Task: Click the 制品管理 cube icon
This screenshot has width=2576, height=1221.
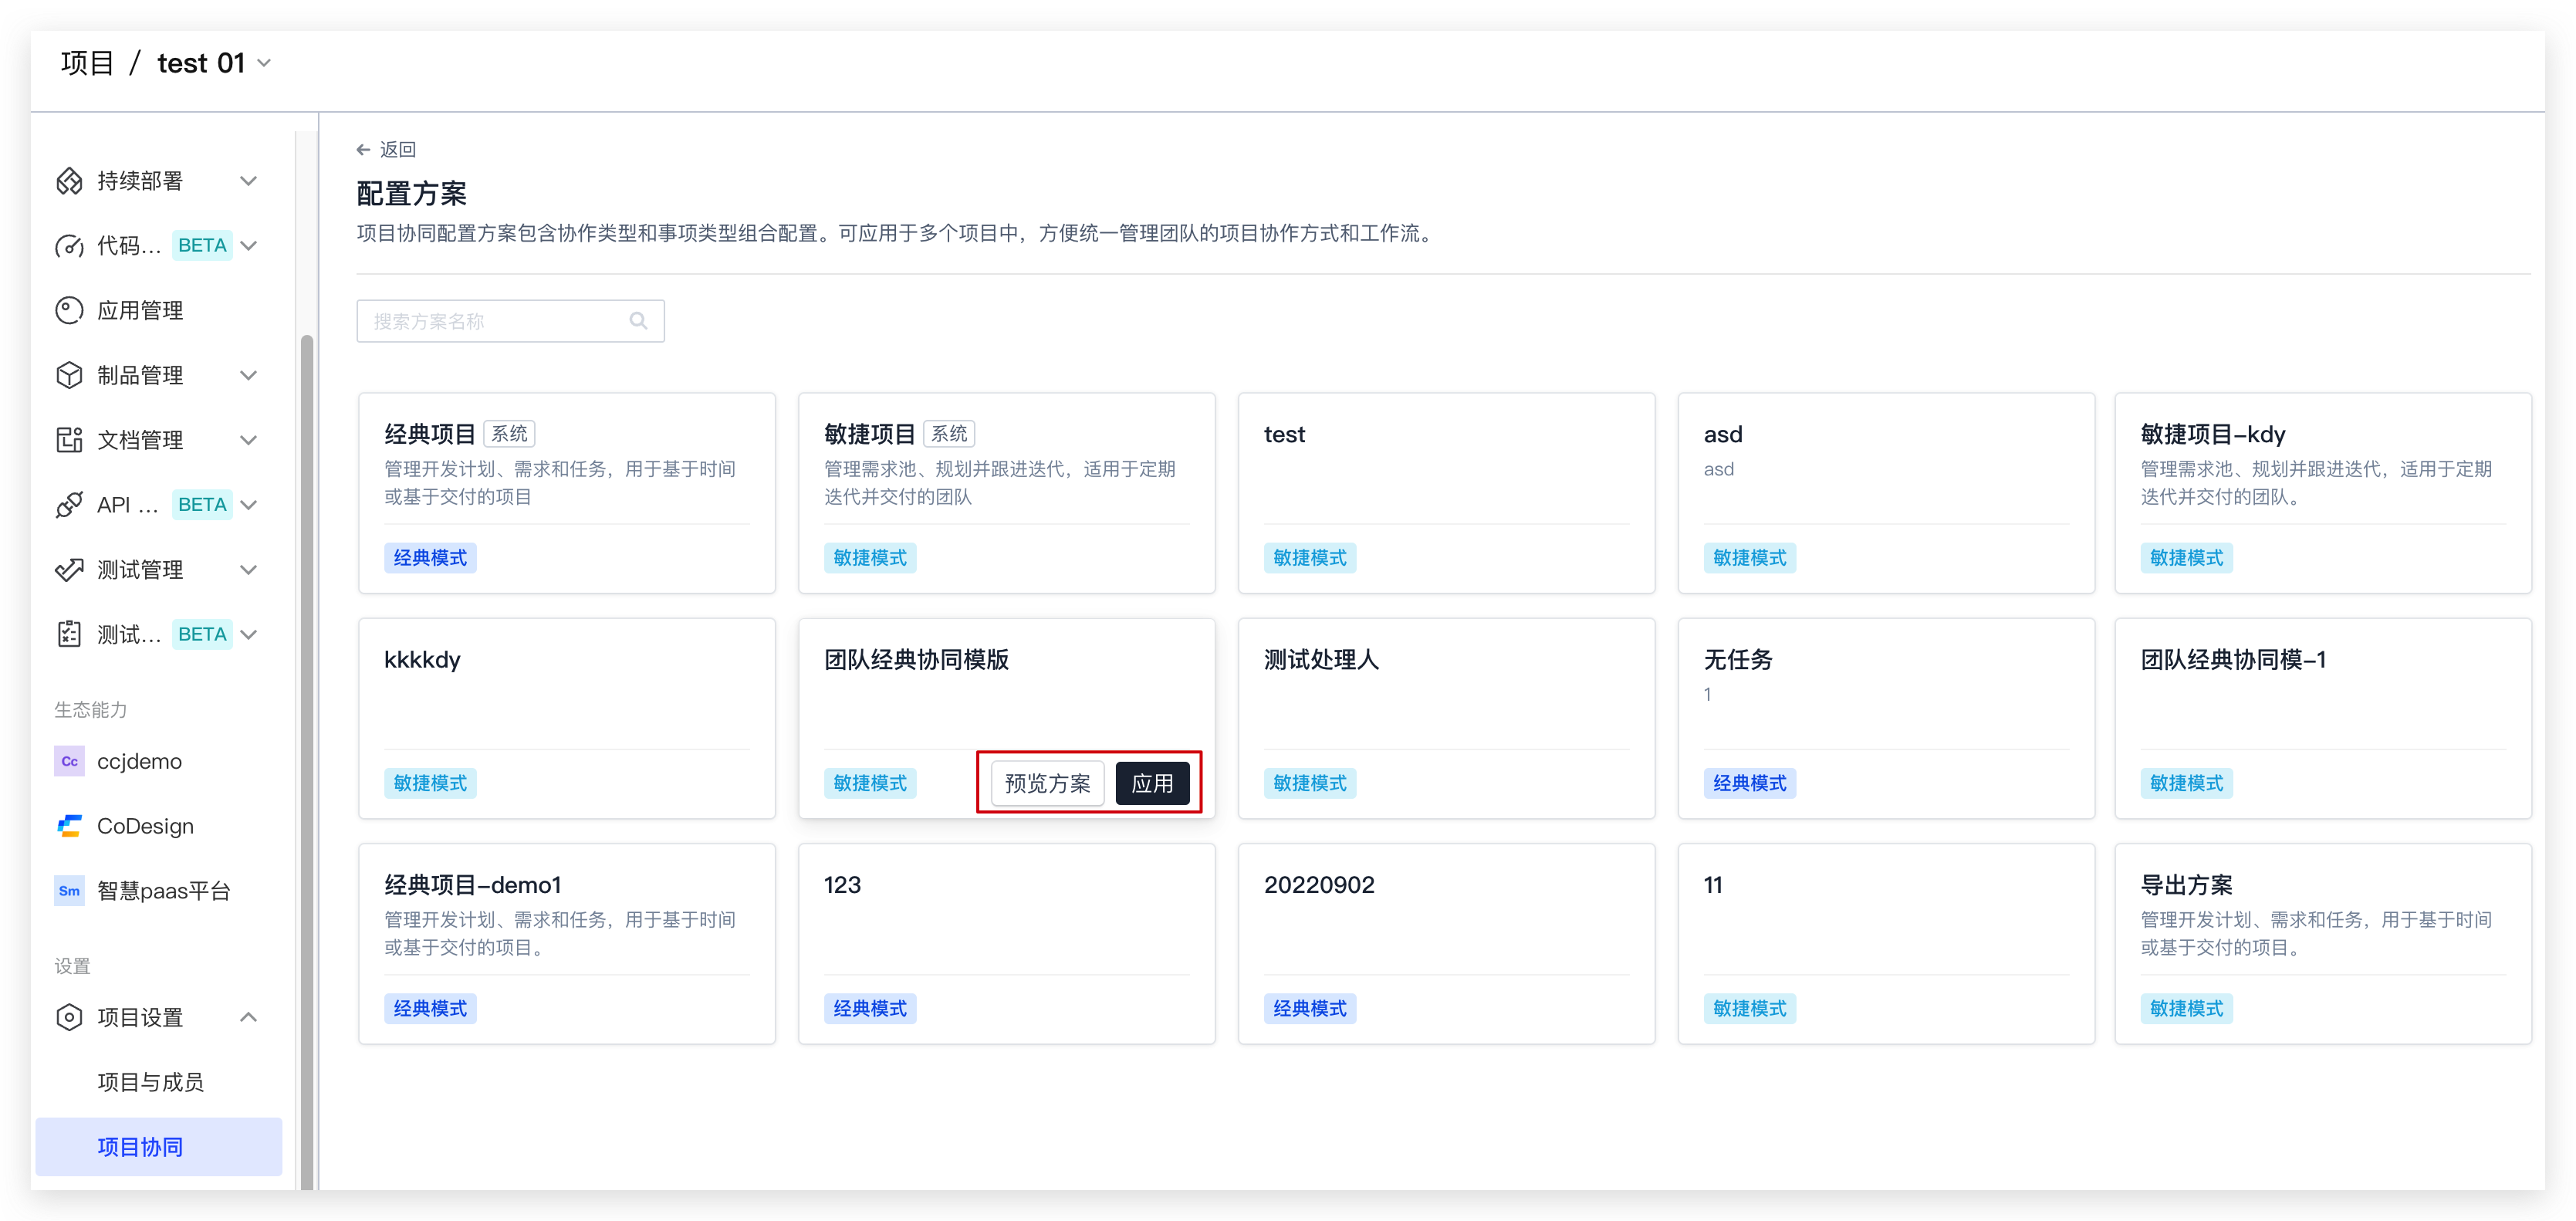Action: pos(69,375)
